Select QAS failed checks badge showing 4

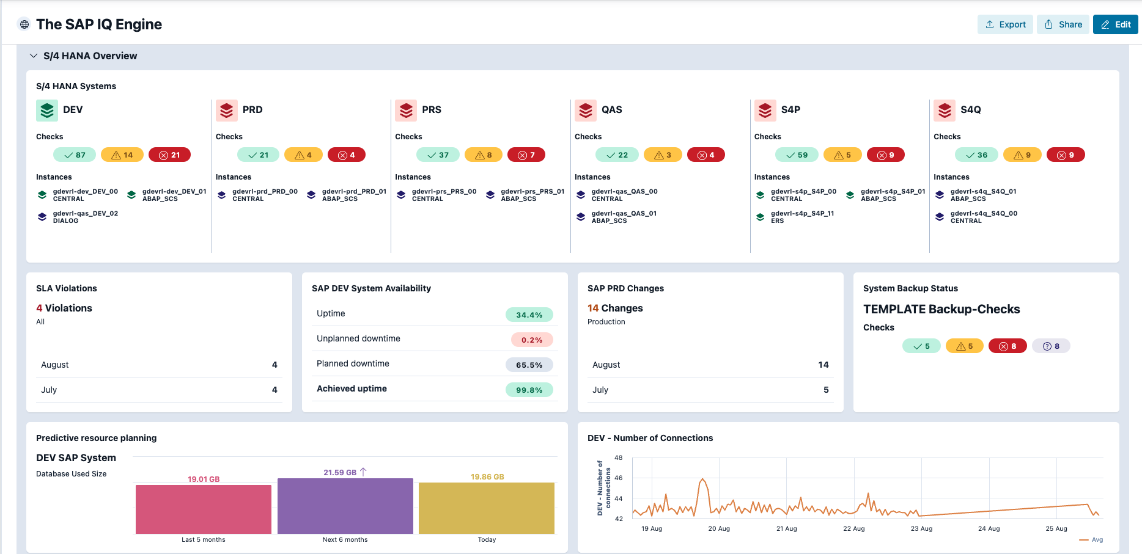pyautogui.click(x=706, y=155)
